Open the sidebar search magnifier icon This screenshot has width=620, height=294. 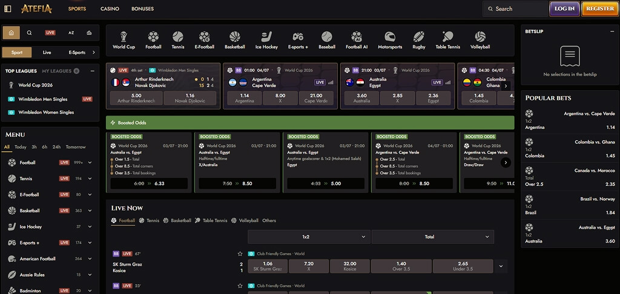(x=29, y=33)
